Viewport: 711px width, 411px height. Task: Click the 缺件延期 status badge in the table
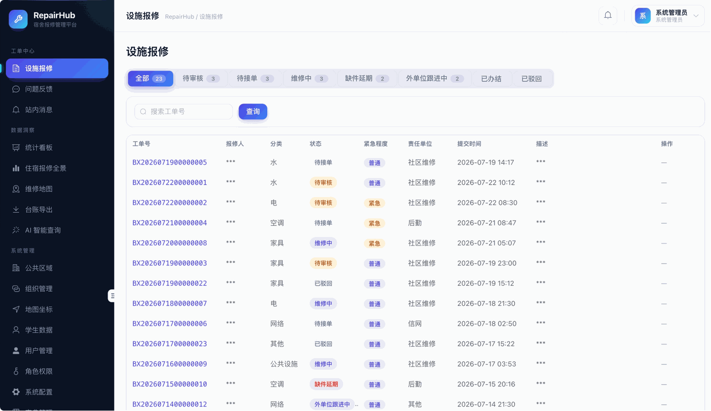pyautogui.click(x=326, y=384)
